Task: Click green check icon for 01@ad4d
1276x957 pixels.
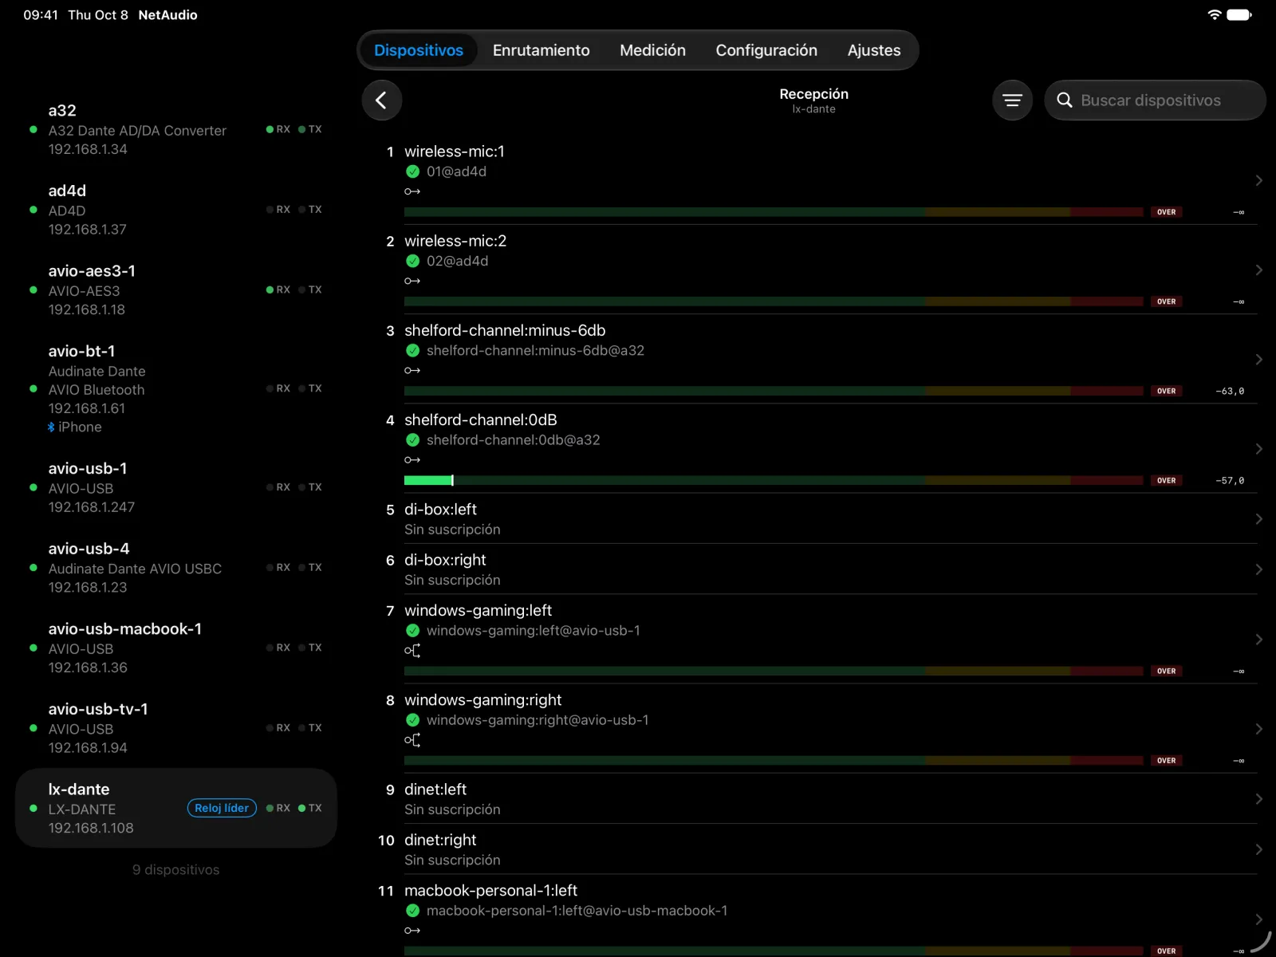Action: [x=412, y=171]
